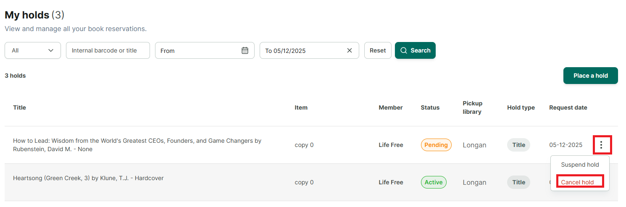
Task: Click the 3 holds count label
Action: point(15,76)
